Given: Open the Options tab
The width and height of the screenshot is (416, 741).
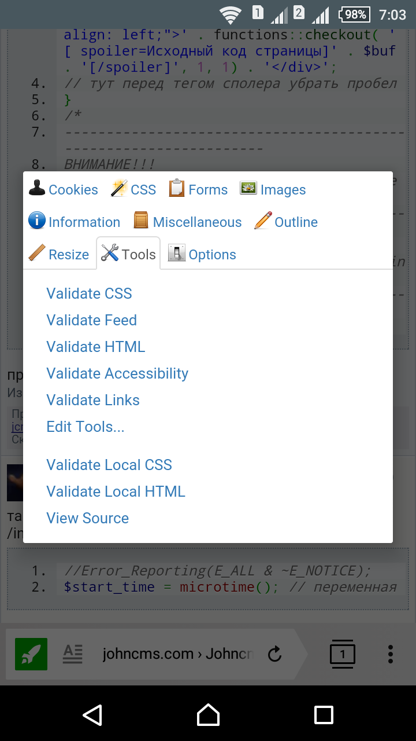Looking at the screenshot, I should point(202,255).
